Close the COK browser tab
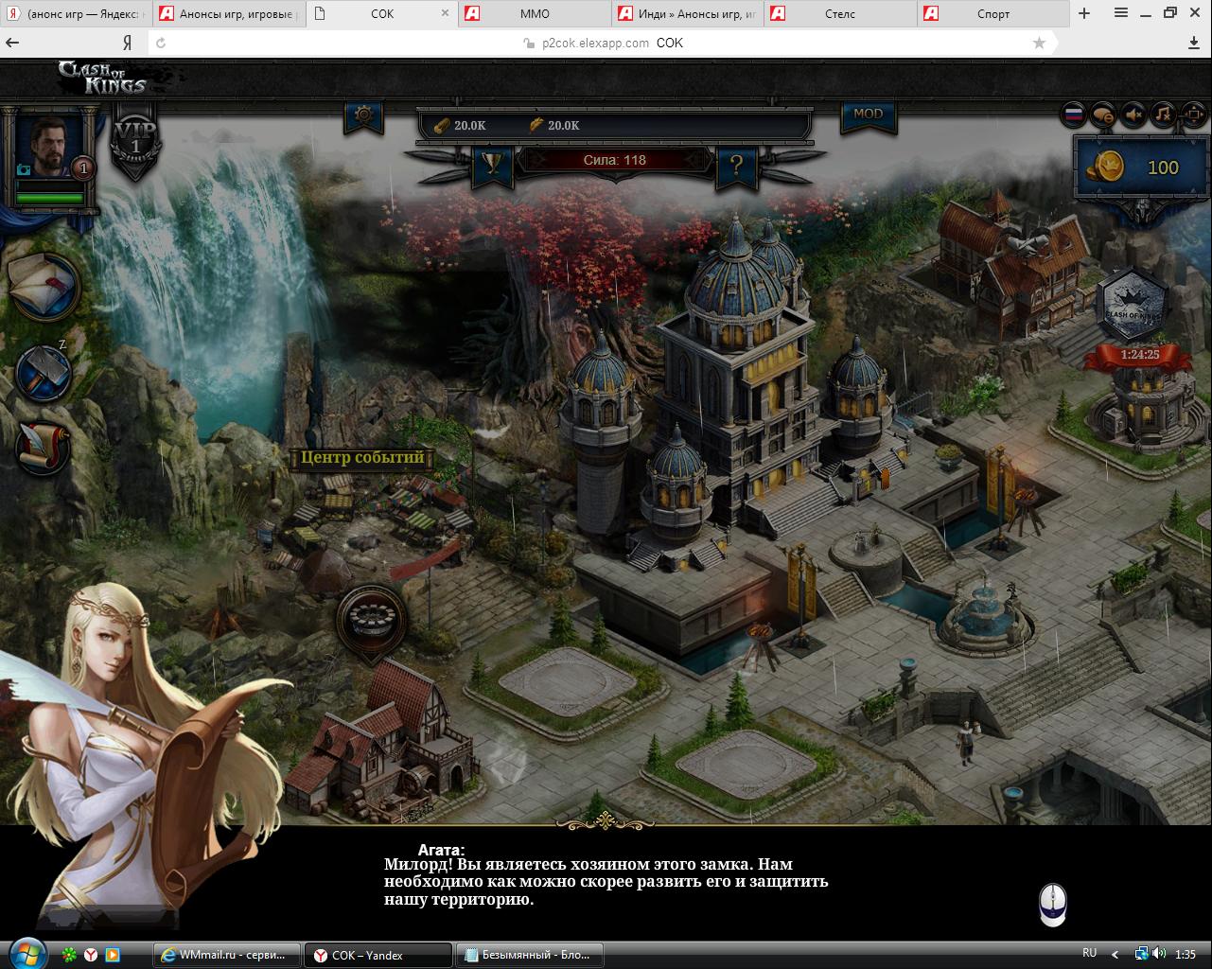The height and width of the screenshot is (969, 1212). [446, 13]
